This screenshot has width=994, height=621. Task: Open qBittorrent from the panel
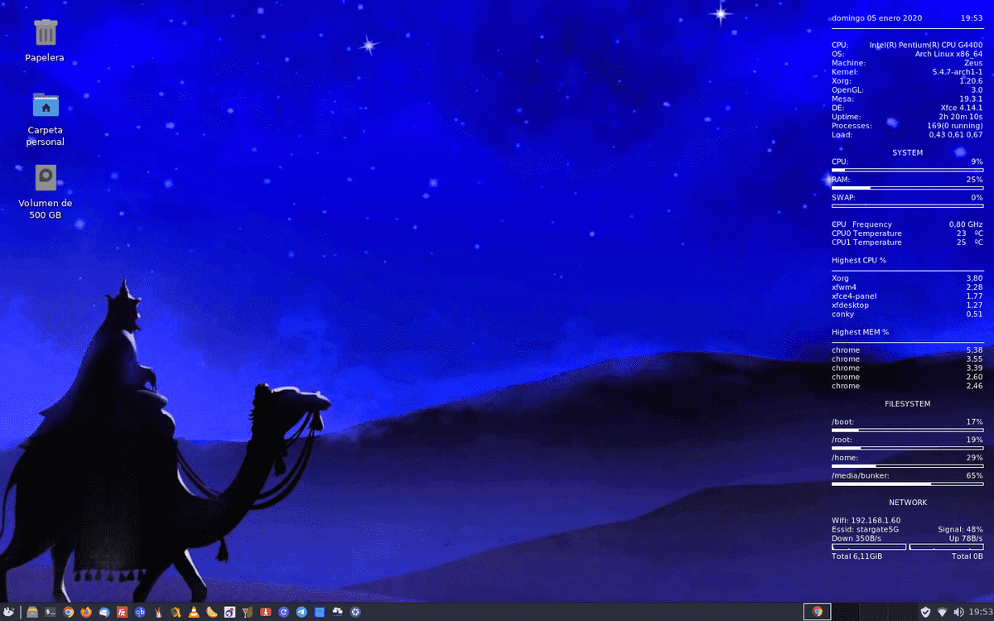140,612
